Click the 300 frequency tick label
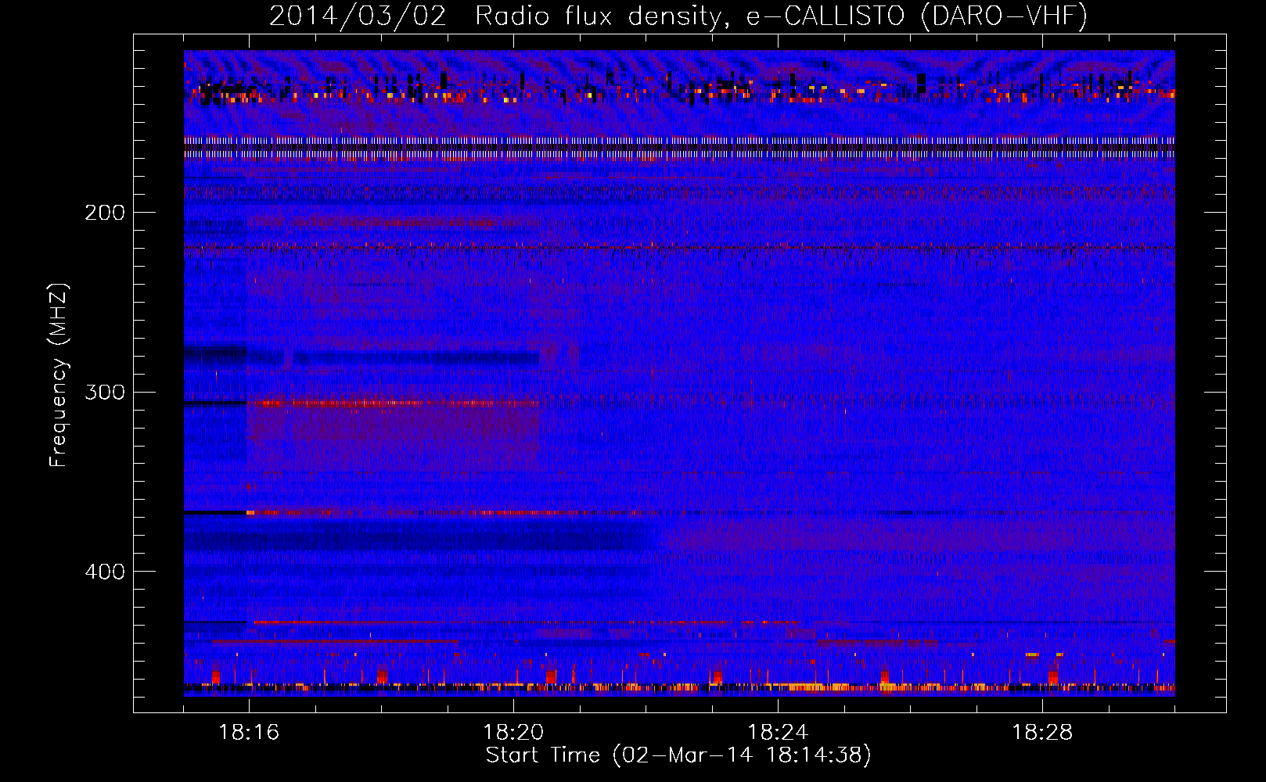The width and height of the screenshot is (1266, 782). [105, 392]
